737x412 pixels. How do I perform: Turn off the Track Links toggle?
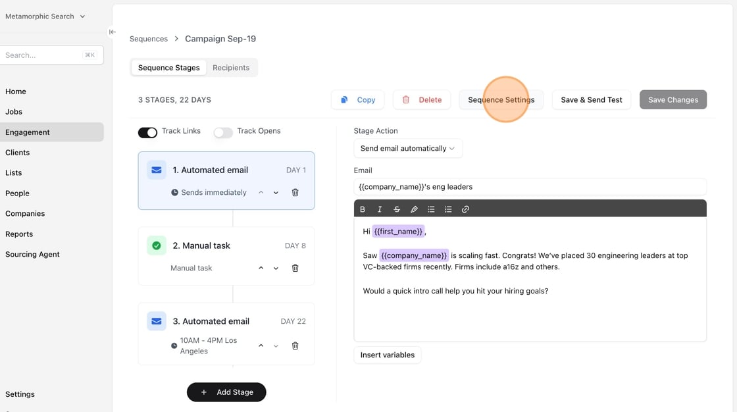coord(147,133)
